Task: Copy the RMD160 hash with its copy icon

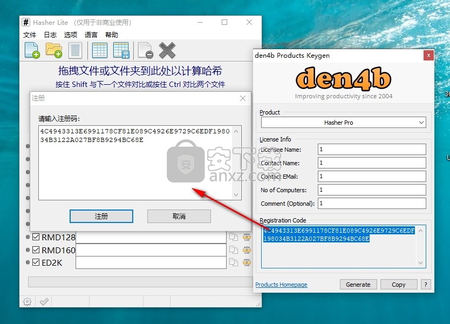Action: coord(234,250)
